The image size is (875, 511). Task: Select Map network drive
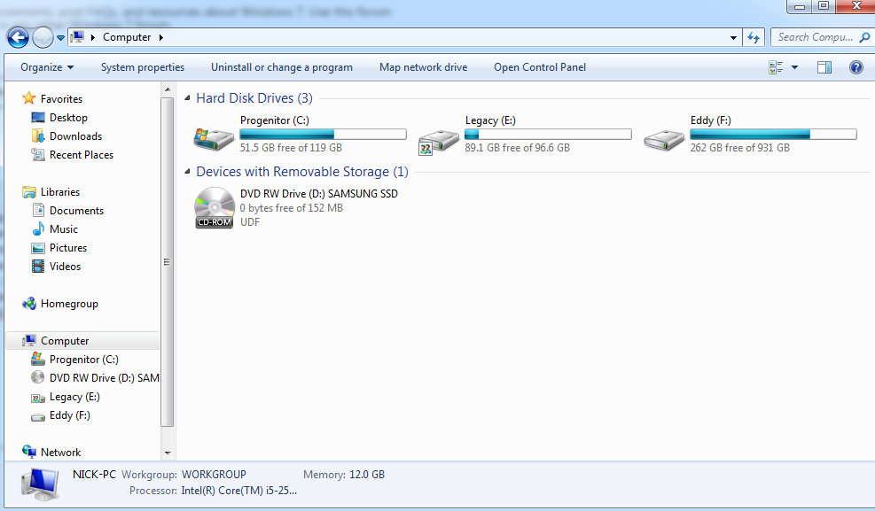point(423,67)
